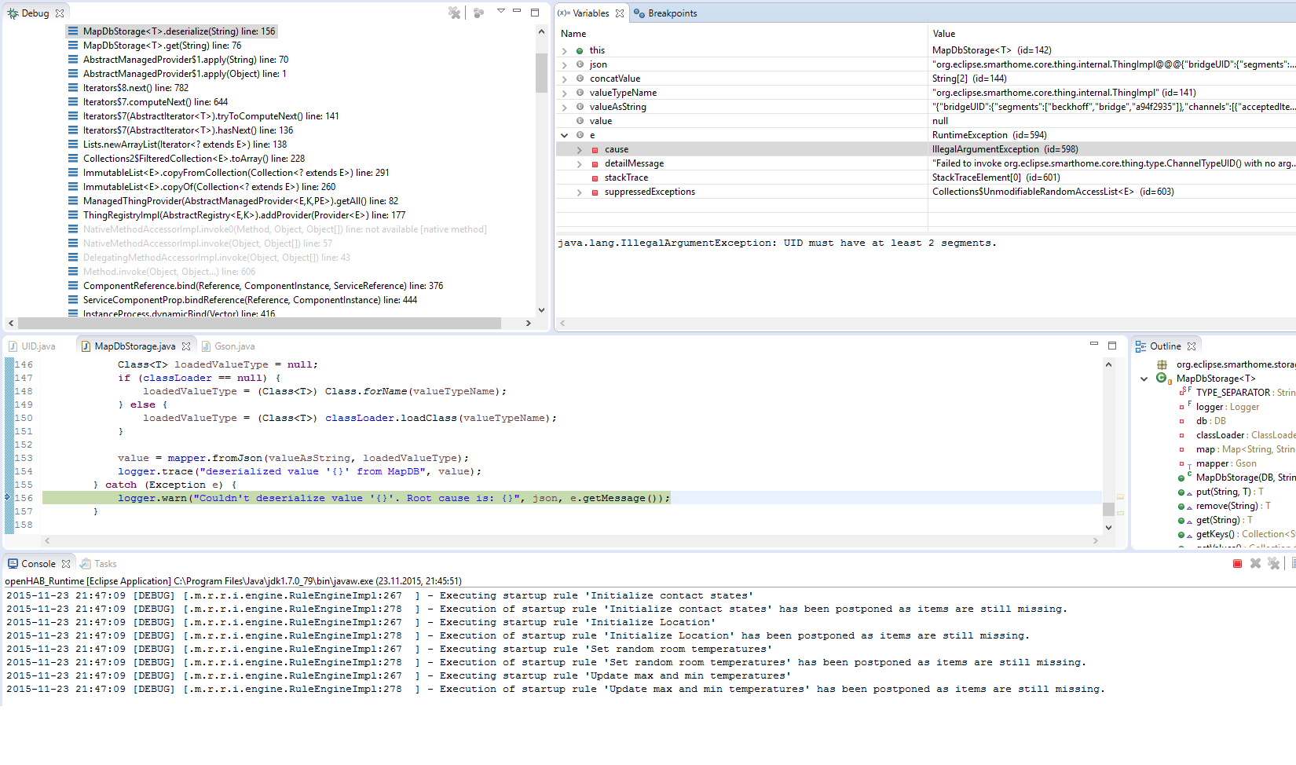Select the 'stackTrace' field row
1296x765 pixels.
[926, 178]
